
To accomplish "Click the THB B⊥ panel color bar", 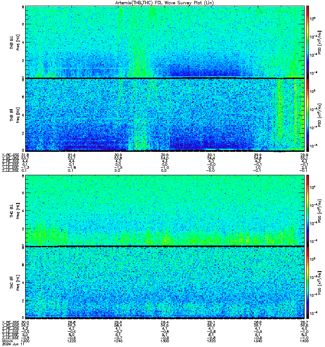I will pos(308,42).
